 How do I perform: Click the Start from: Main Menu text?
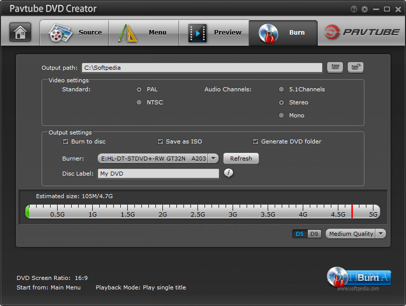(49, 287)
